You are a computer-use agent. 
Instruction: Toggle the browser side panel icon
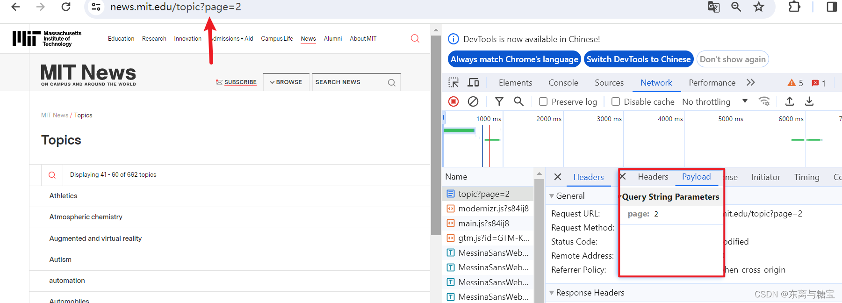coord(832,7)
